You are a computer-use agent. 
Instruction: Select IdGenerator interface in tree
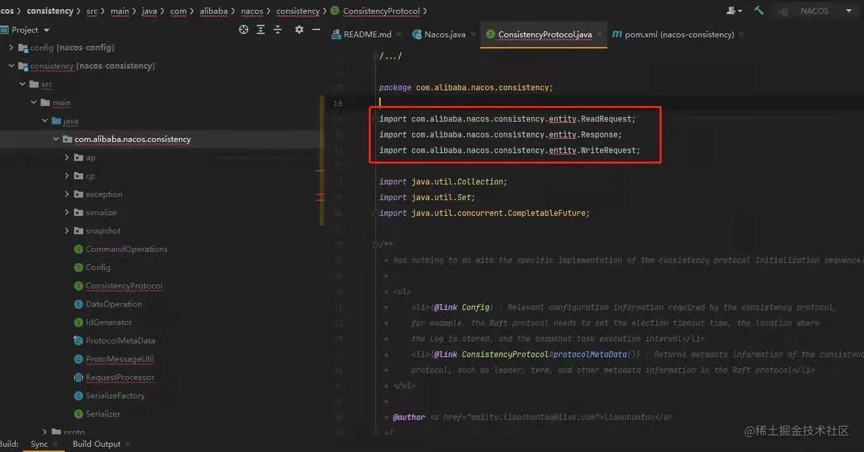click(109, 322)
